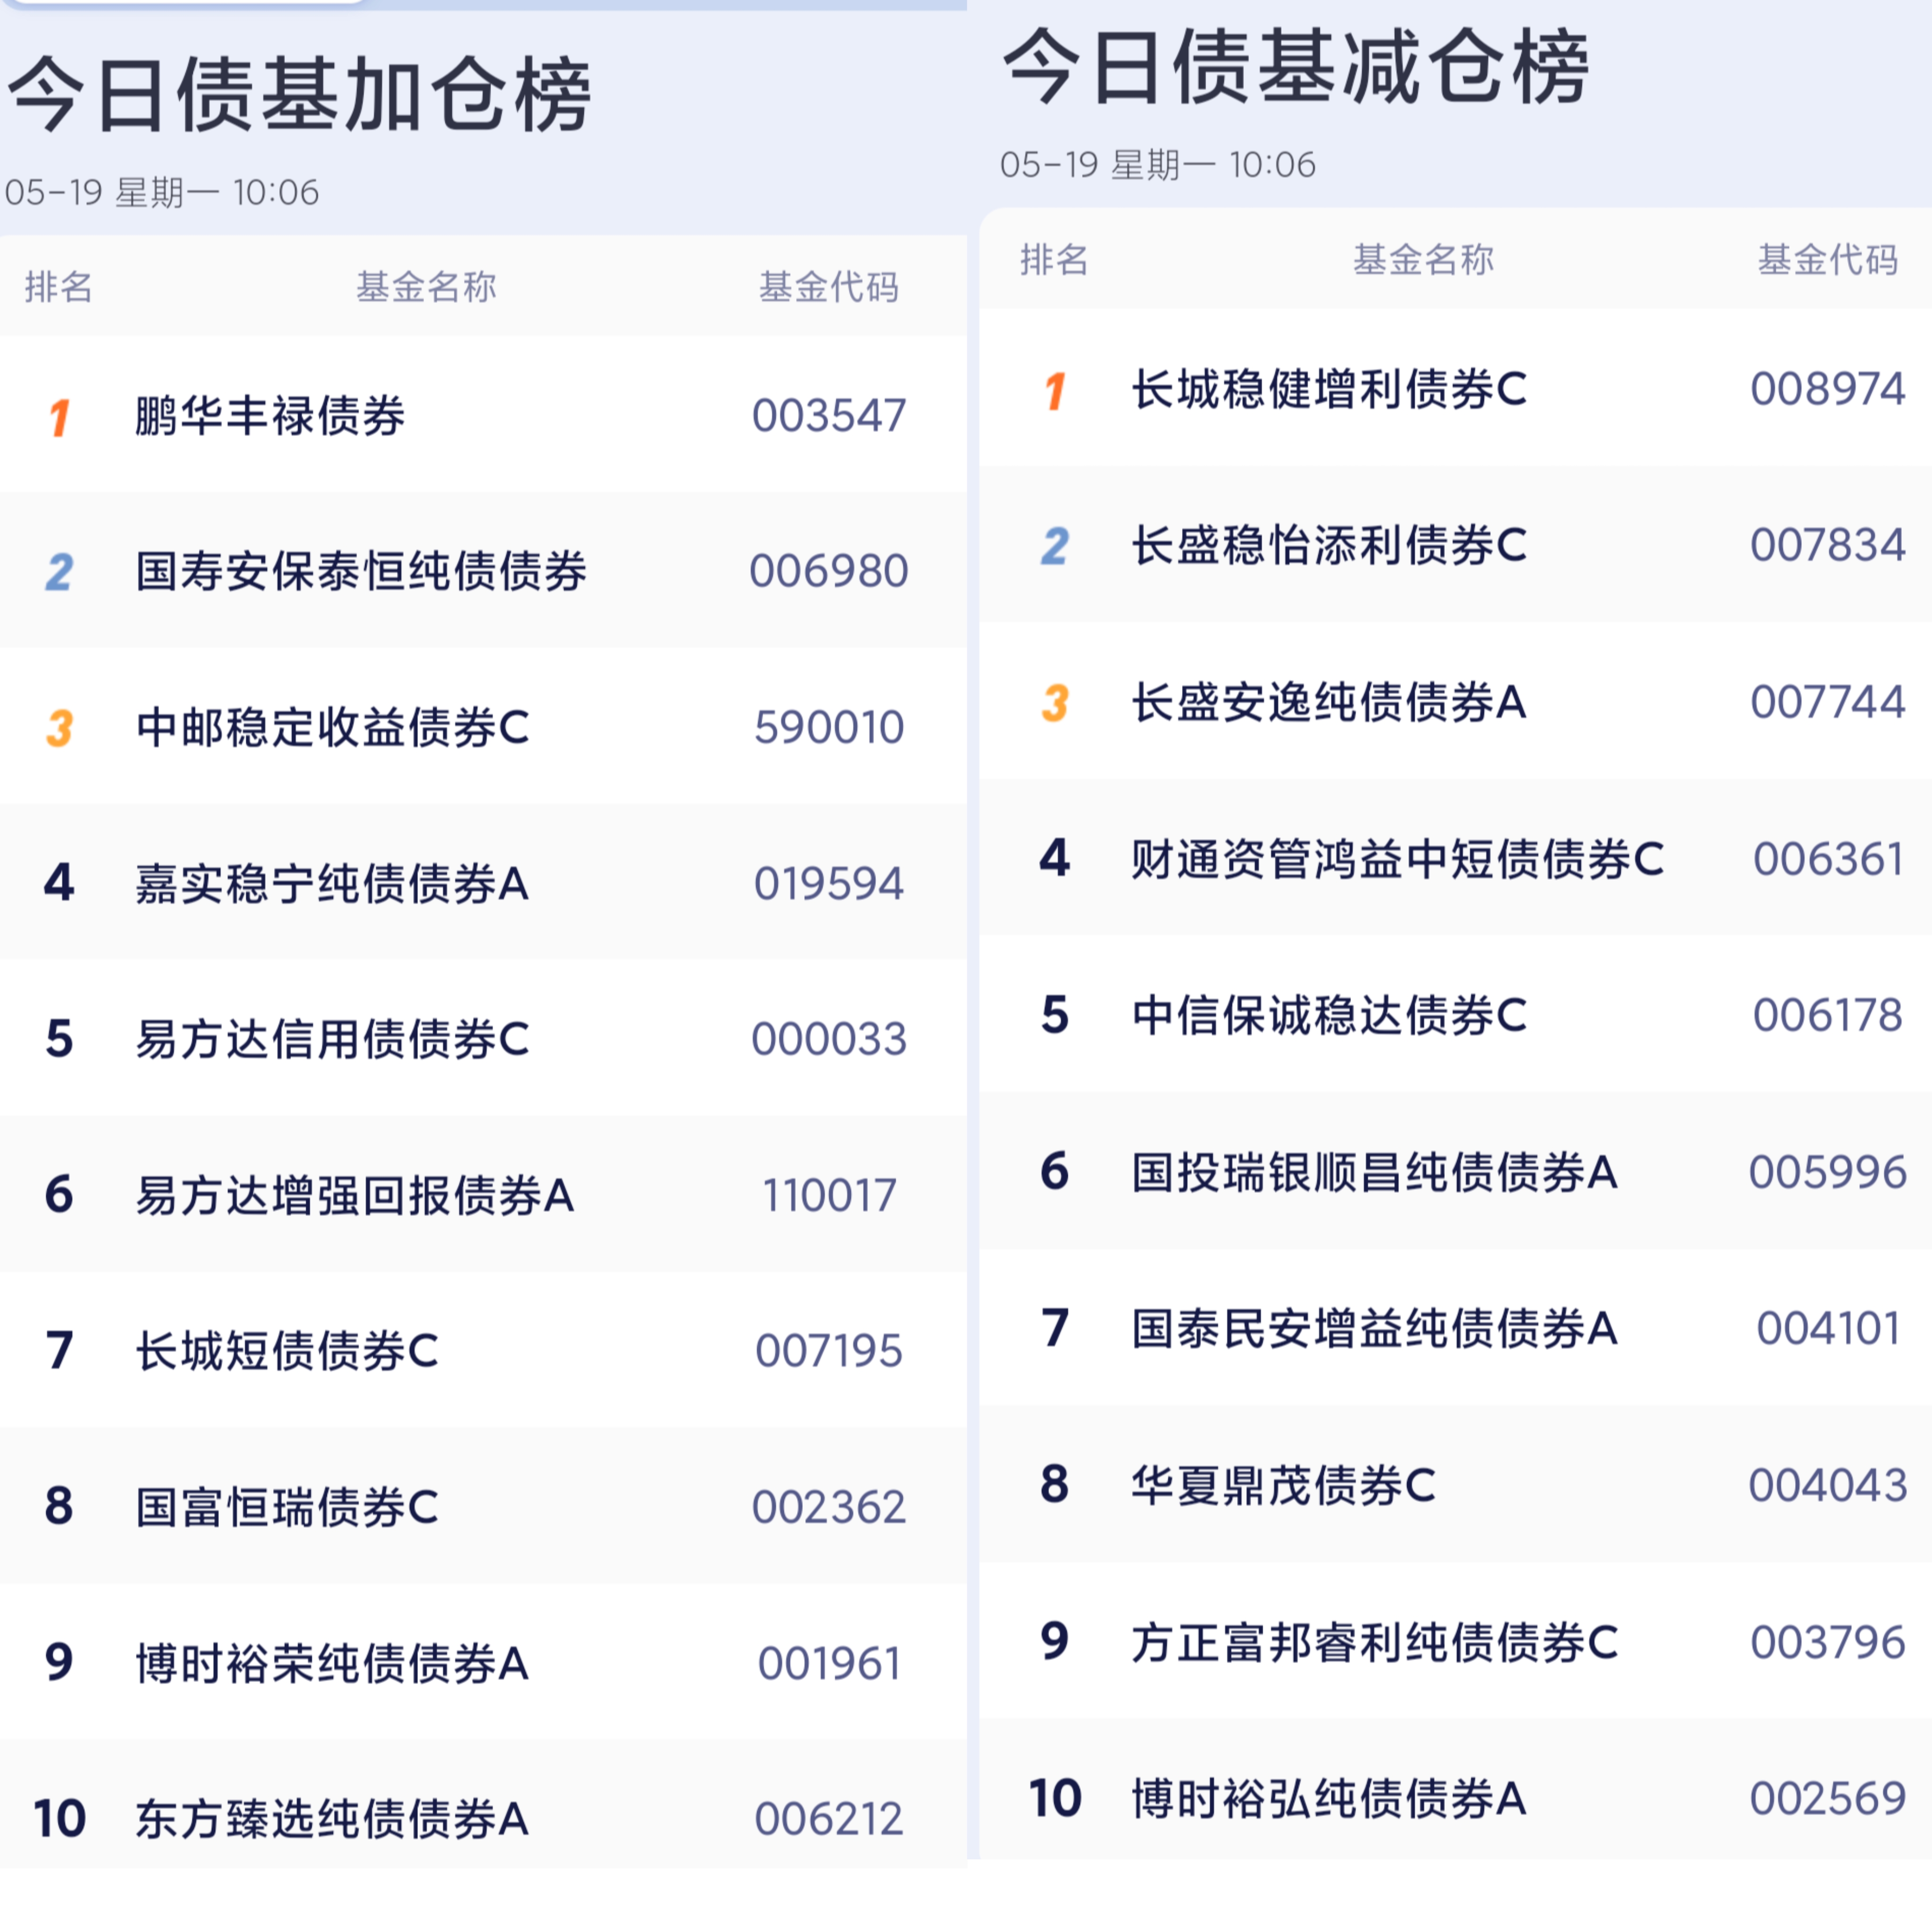The image size is (1932, 1932).
Task: Open 嘉实稳宁纯债债券A row
Action: click(332, 884)
